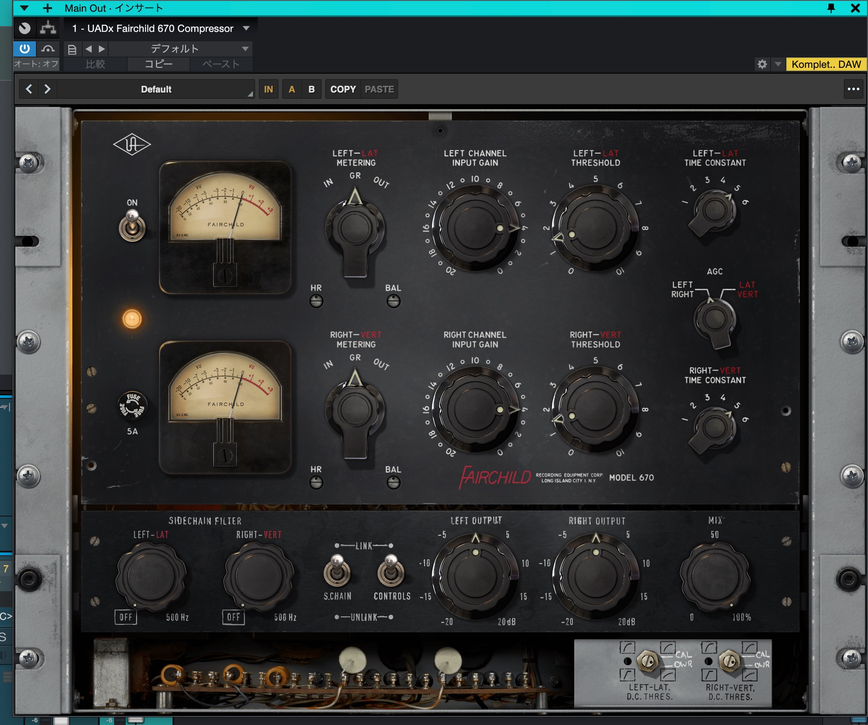Click the right channel BAL trim screw
The height and width of the screenshot is (725, 868).
point(393,483)
